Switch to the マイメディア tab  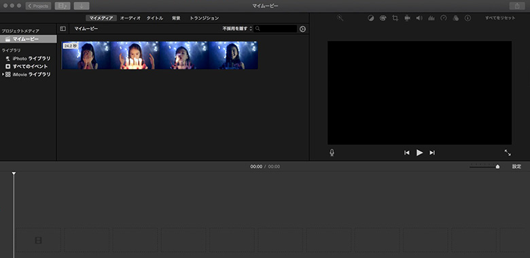[101, 18]
